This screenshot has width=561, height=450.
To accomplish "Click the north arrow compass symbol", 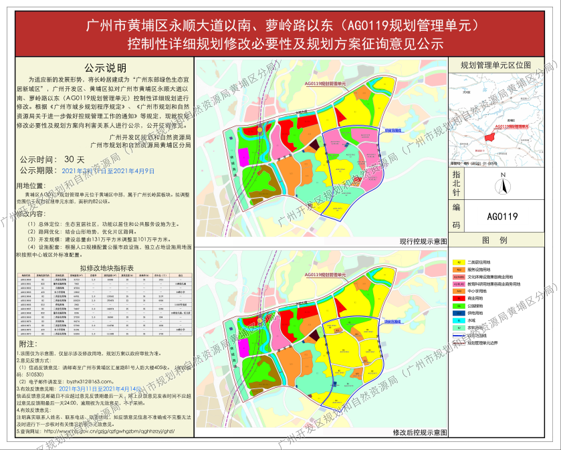I will [503, 186].
